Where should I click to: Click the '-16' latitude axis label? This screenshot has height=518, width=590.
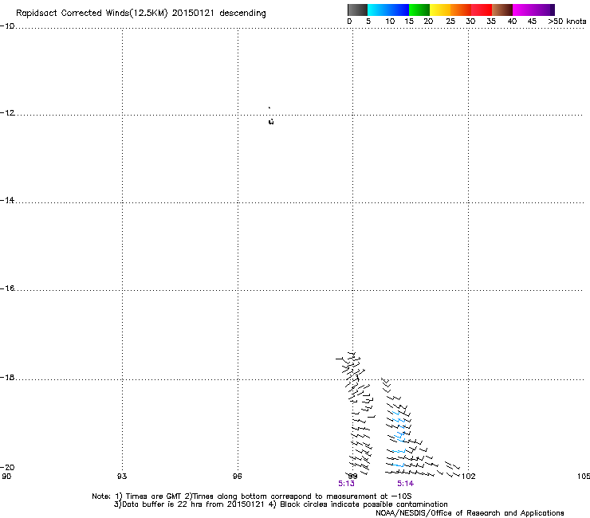pos(7,288)
